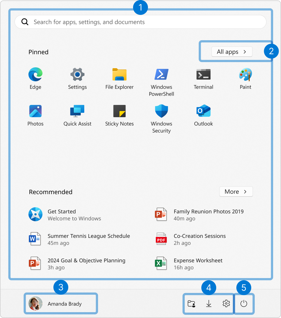
Task: Show All apps list
Action: (232, 52)
